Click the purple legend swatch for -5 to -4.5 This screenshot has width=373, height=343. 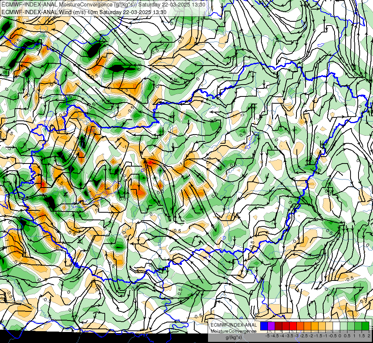(271, 326)
